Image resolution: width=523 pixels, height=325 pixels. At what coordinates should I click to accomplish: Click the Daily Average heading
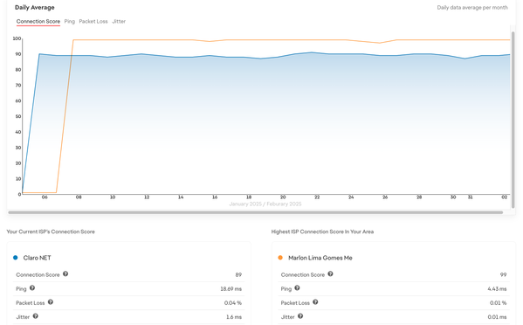point(35,7)
